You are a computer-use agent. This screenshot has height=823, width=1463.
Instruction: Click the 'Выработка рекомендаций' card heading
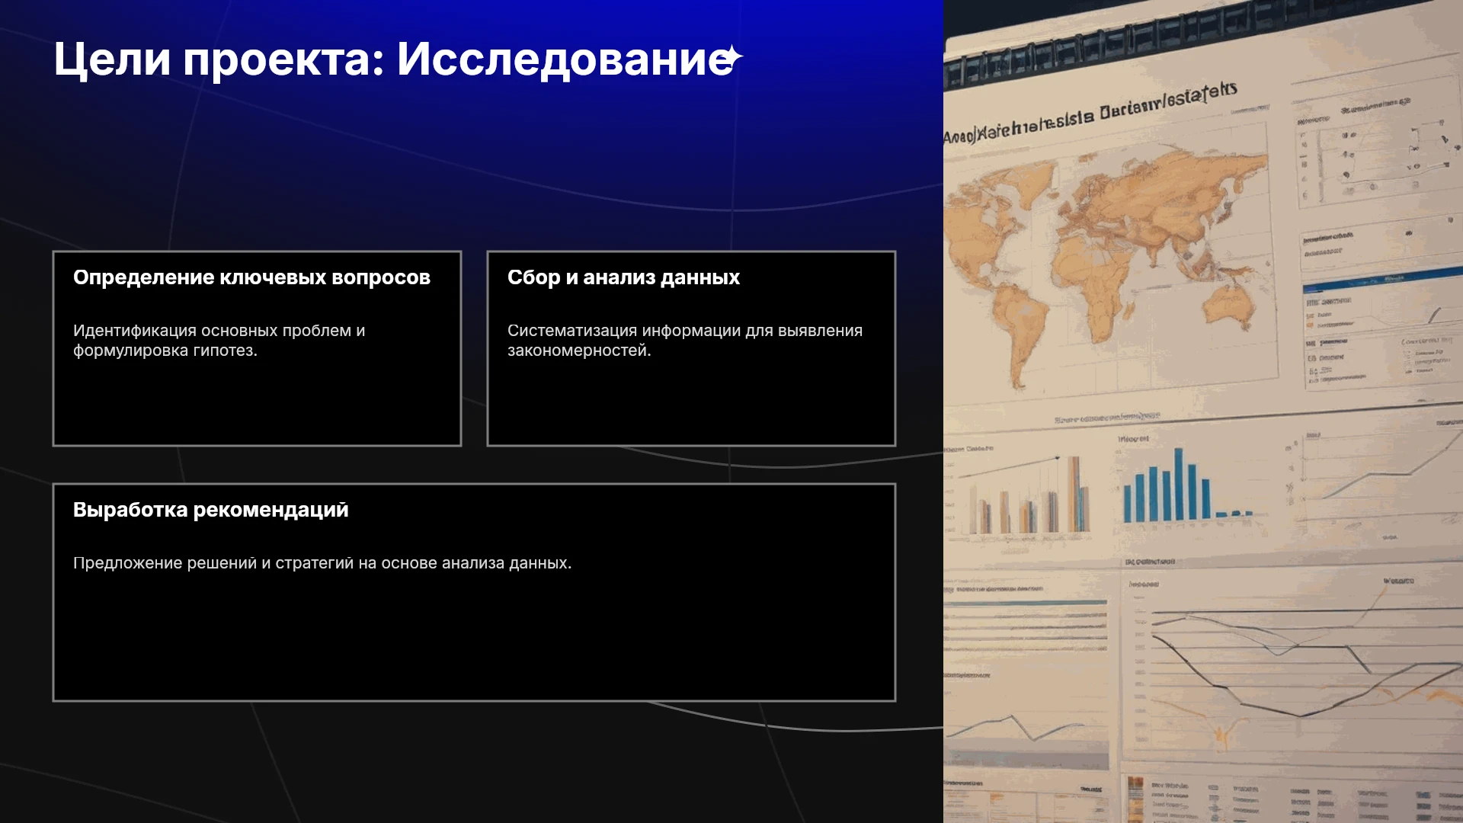[x=211, y=510]
